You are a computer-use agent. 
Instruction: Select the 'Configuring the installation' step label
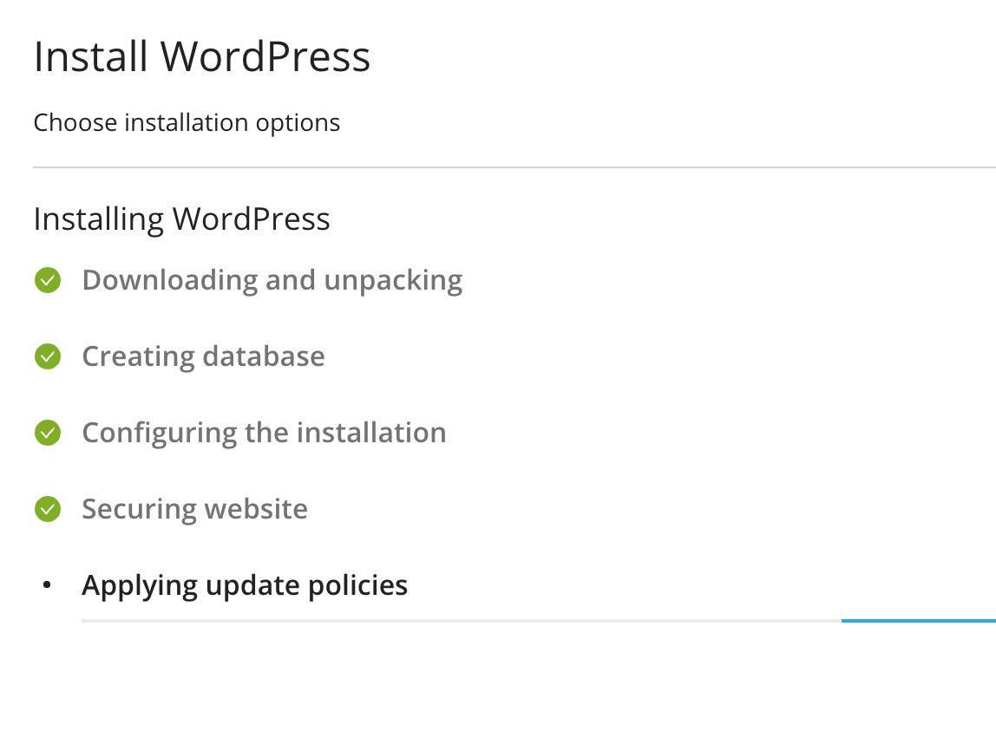click(264, 434)
